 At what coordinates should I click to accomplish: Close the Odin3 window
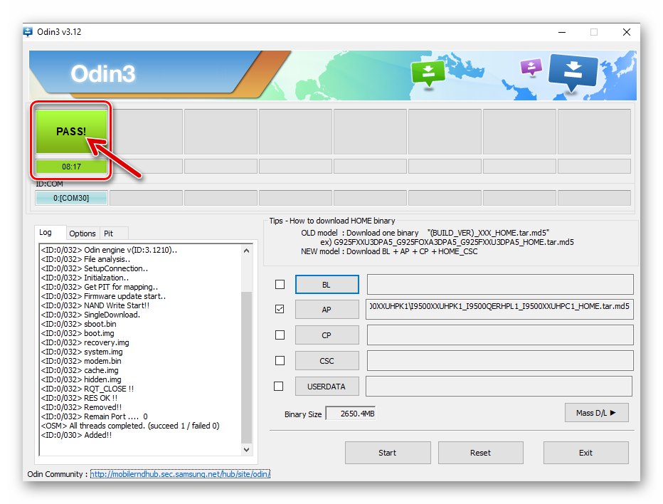[x=627, y=32]
